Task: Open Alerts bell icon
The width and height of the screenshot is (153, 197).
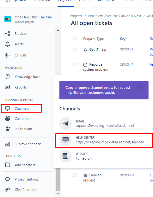Action: 8,44
